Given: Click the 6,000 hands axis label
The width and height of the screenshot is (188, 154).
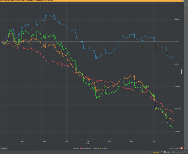Looking at the screenshot, I should point(132,141).
